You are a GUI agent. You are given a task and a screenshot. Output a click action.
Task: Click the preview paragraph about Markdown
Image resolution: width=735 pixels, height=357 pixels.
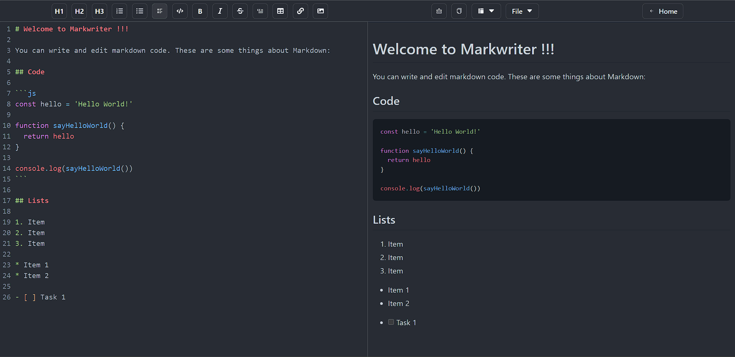(x=509, y=77)
